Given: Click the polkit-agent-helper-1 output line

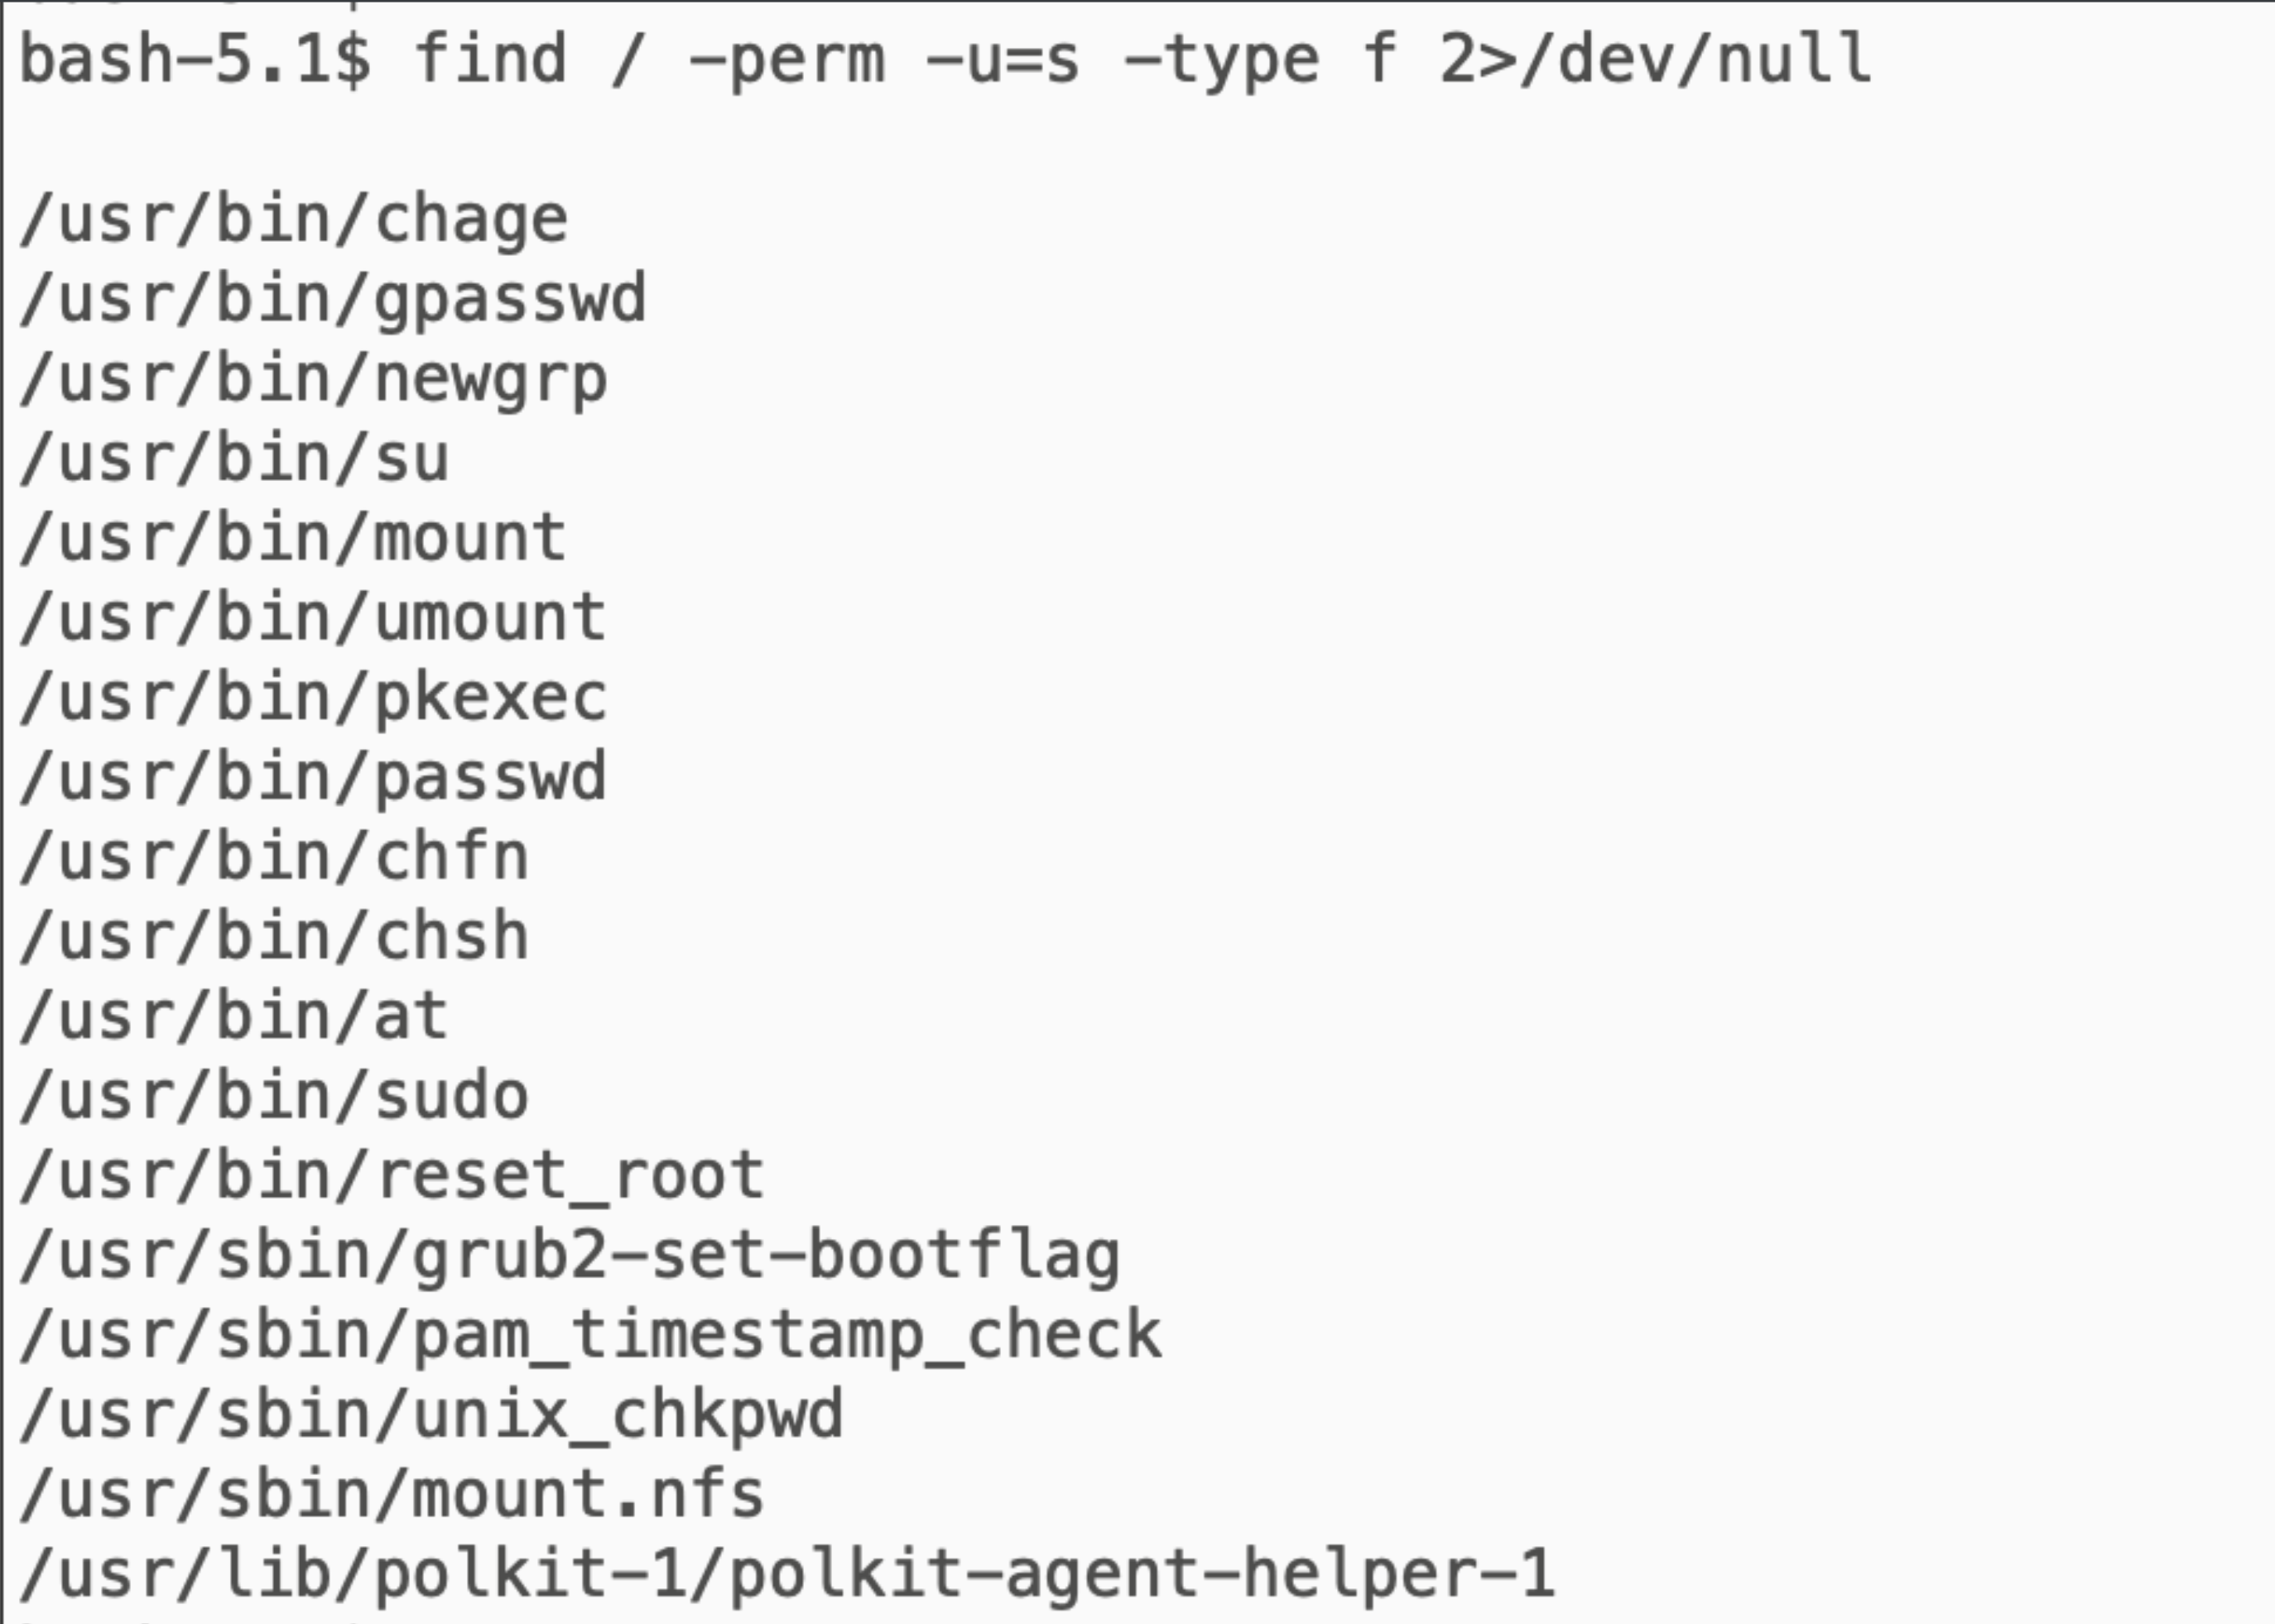Looking at the screenshot, I should [787, 1575].
